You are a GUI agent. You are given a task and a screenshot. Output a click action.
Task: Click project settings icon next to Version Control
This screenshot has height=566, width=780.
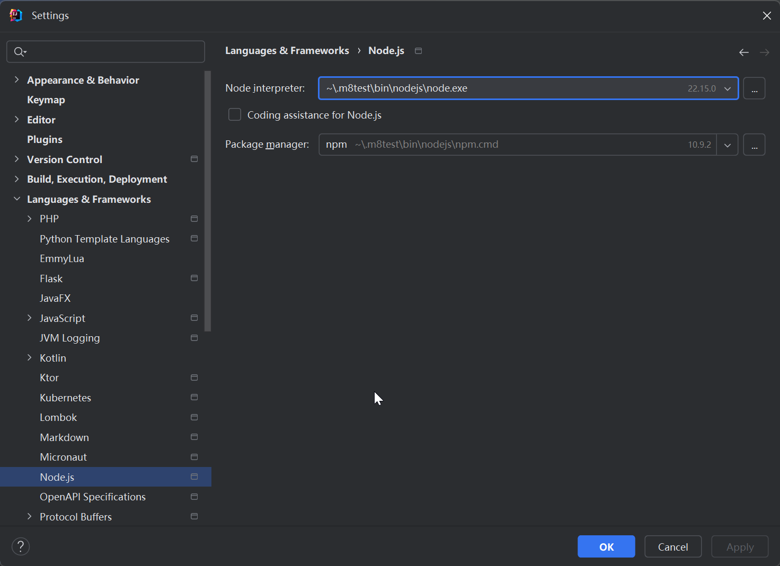pos(194,159)
